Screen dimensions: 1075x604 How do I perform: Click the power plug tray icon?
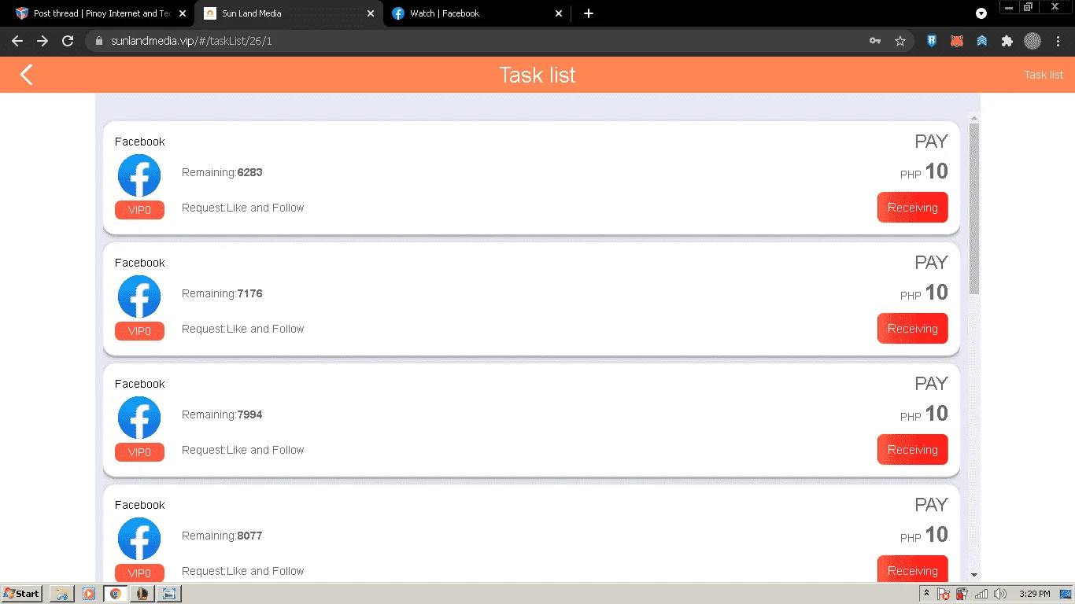tap(962, 594)
